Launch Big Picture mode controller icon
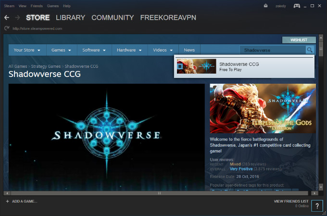The image size is (327, 216). [x=297, y=6]
